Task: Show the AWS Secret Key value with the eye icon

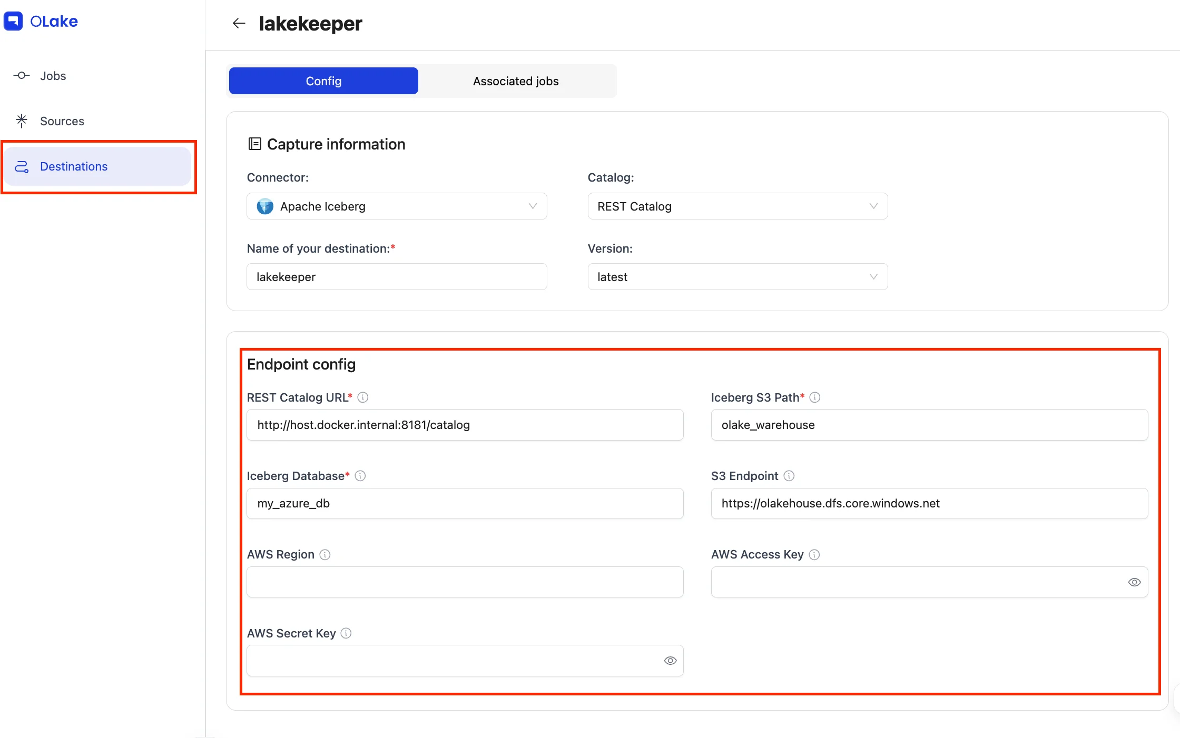Action: (670, 661)
